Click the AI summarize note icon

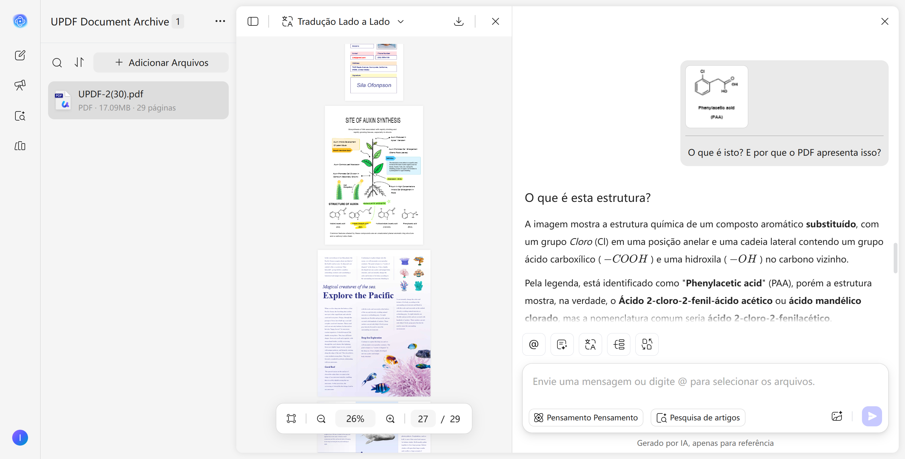pyautogui.click(x=562, y=344)
